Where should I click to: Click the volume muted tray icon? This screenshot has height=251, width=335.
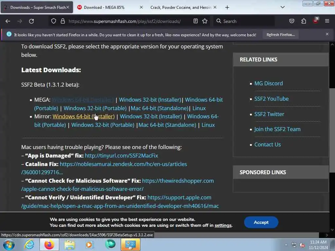click(x=302, y=245)
